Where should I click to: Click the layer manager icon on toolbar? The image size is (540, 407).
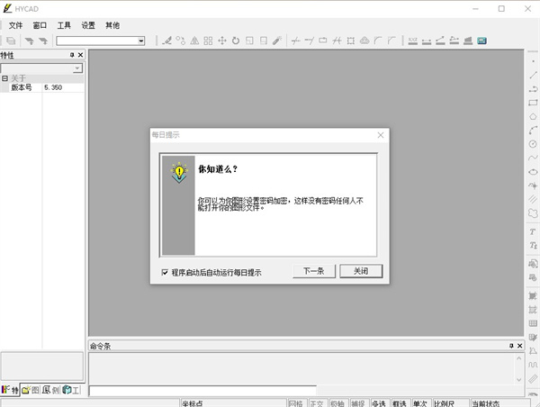[x=11, y=41]
